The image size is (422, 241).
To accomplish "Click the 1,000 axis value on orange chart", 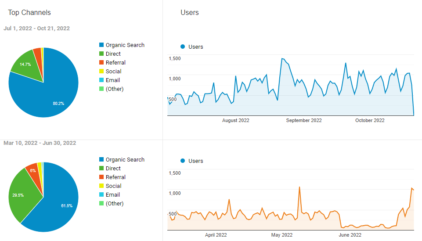I will point(175,193).
